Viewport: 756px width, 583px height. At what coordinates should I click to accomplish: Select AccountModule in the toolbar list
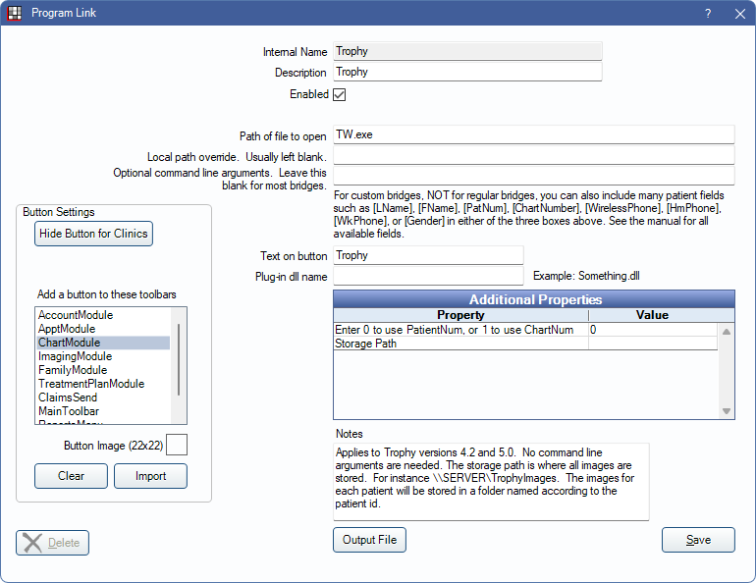(x=76, y=315)
